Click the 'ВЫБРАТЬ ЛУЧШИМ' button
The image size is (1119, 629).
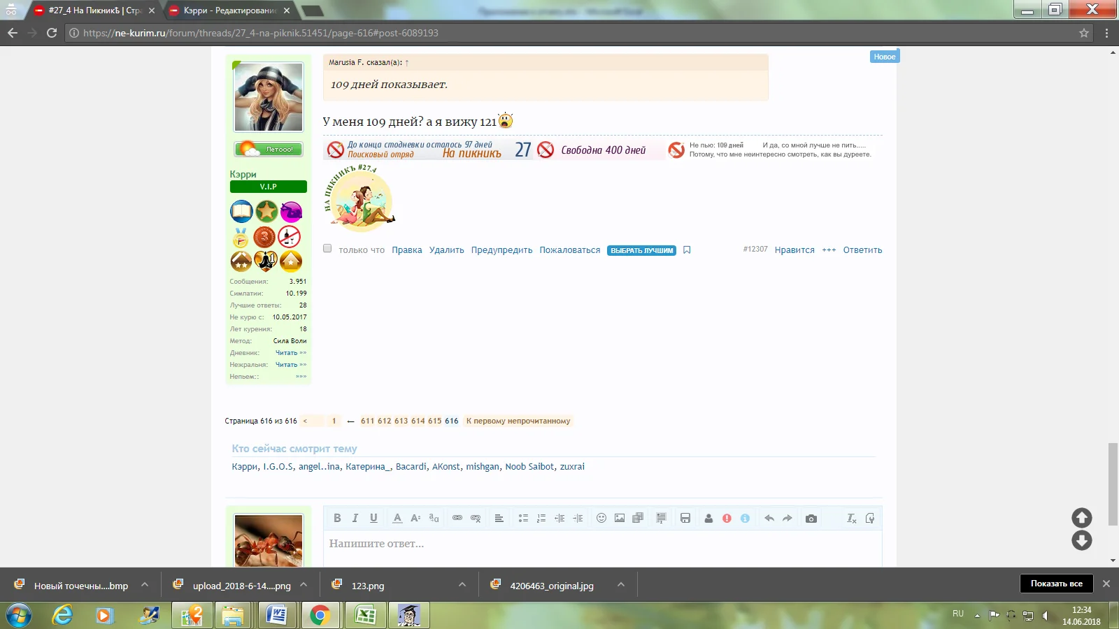pyautogui.click(x=642, y=250)
